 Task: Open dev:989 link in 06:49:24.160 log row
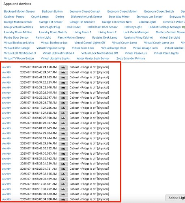coord(6,67)
